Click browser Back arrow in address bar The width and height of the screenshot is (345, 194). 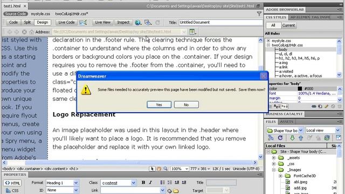(x=10, y=32)
